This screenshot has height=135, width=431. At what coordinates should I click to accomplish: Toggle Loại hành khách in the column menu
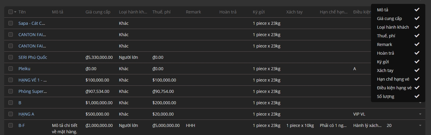[x=393, y=27]
